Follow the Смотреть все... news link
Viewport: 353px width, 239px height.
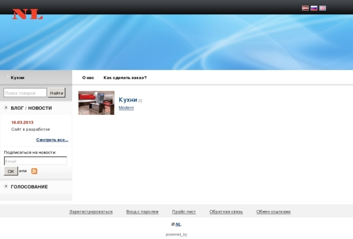tap(52, 140)
